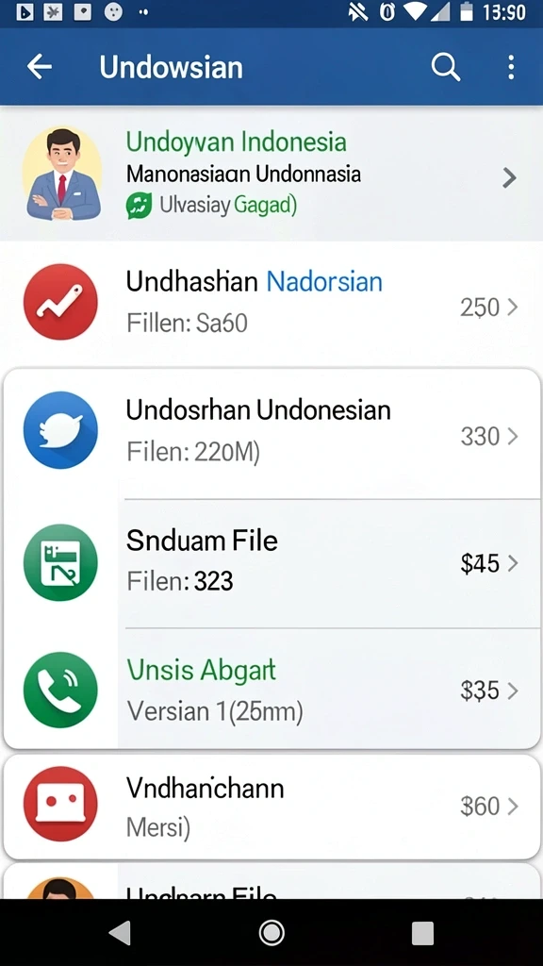Tap the Android recent apps square
This screenshot has width=543, height=966.
(x=422, y=933)
